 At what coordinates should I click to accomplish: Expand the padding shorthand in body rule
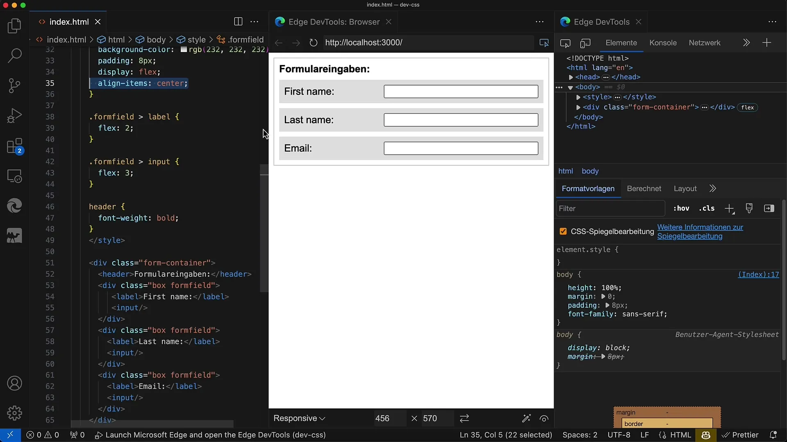607,305
